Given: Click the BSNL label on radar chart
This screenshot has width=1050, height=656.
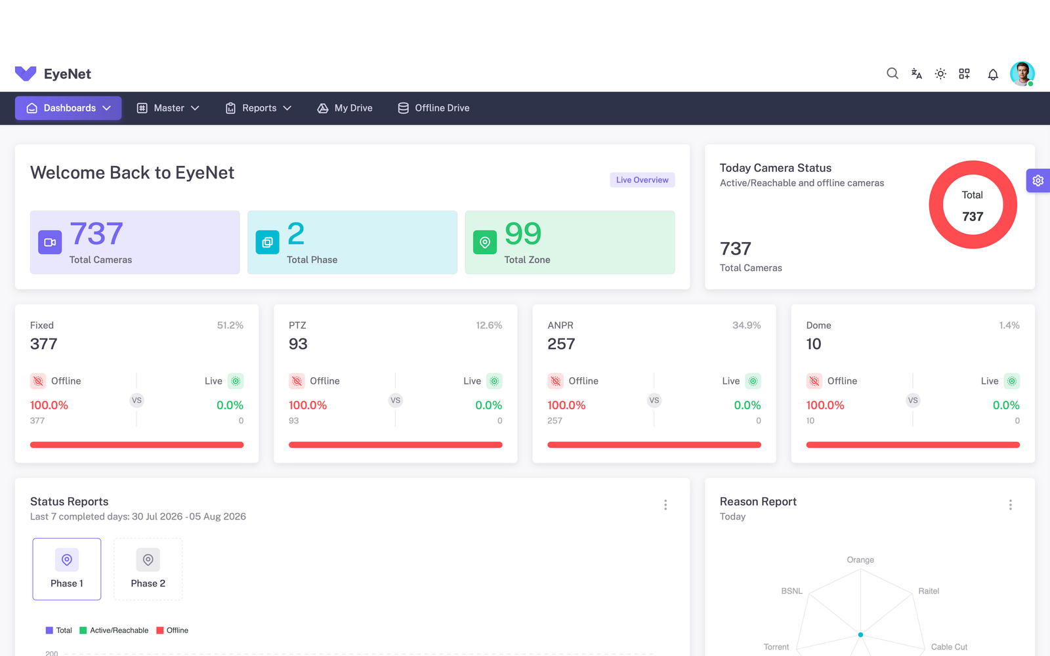Looking at the screenshot, I should [x=792, y=591].
